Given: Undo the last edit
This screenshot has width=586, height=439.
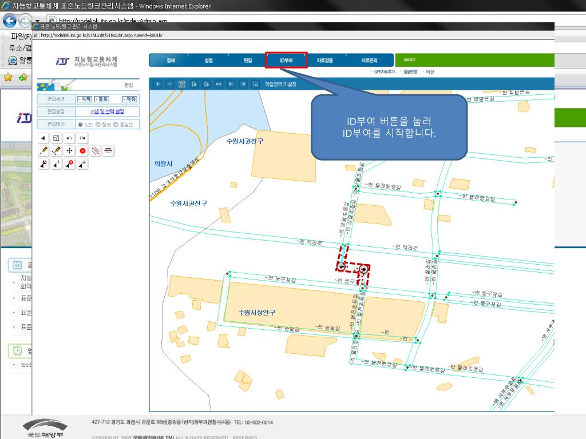Looking at the screenshot, I should (x=69, y=138).
